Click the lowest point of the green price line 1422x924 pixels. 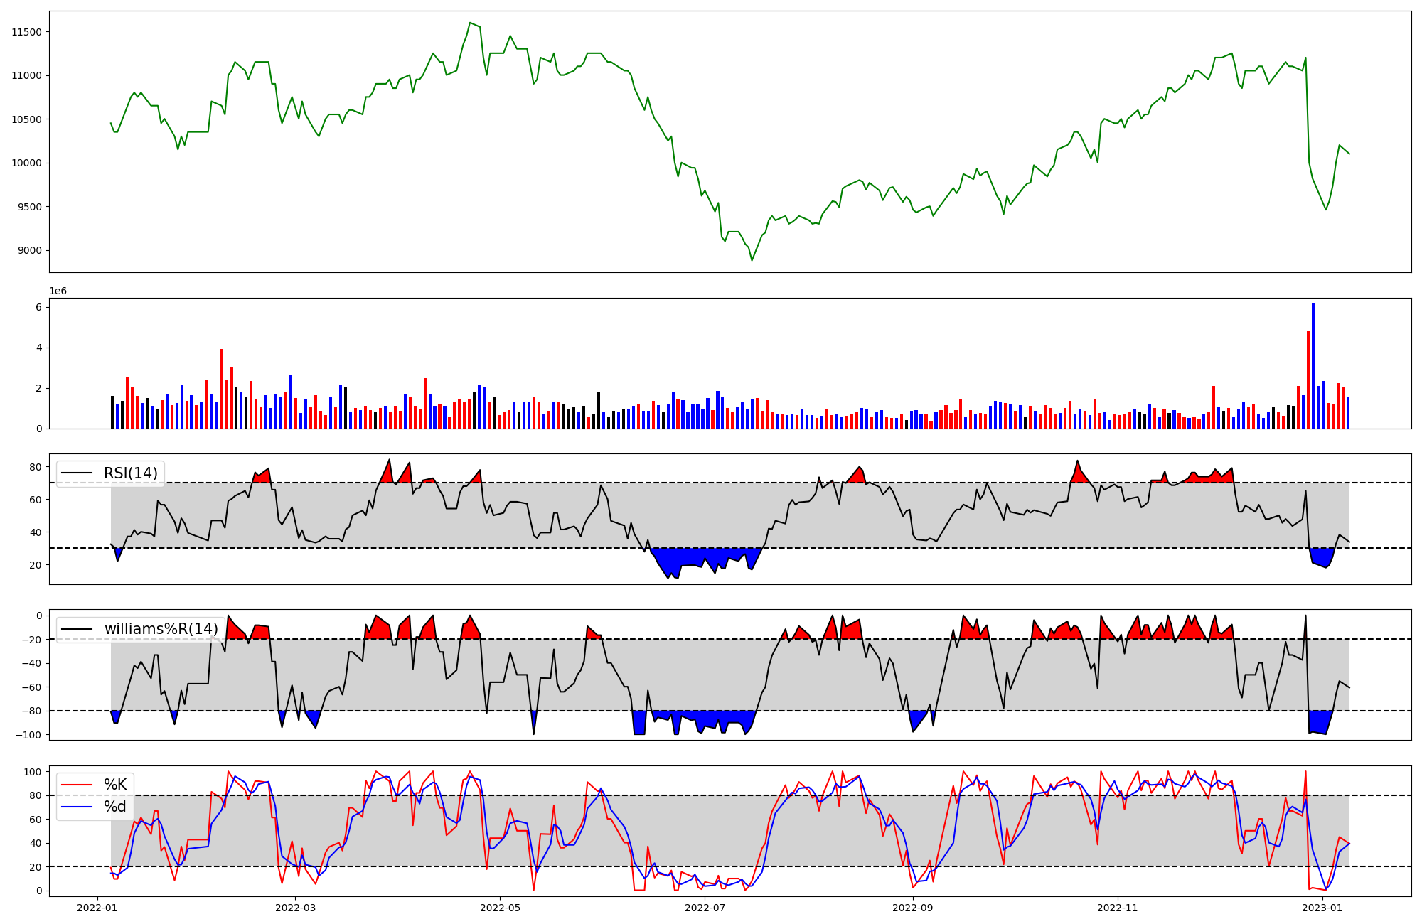click(752, 260)
